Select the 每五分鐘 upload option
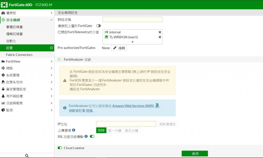This screenshot has height=158, width=263. click(x=131, y=131)
